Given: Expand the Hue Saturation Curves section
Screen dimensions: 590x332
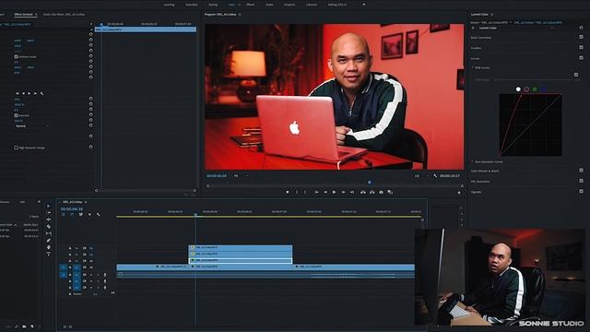Looking at the screenshot, I should click(473, 162).
